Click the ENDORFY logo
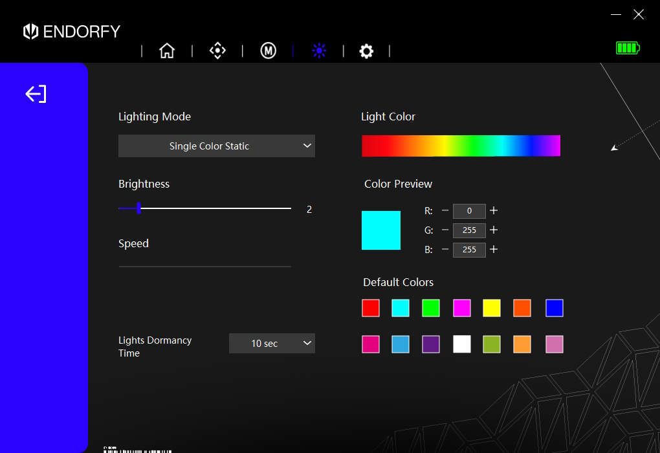This screenshot has height=453, width=660. tap(71, 31)
